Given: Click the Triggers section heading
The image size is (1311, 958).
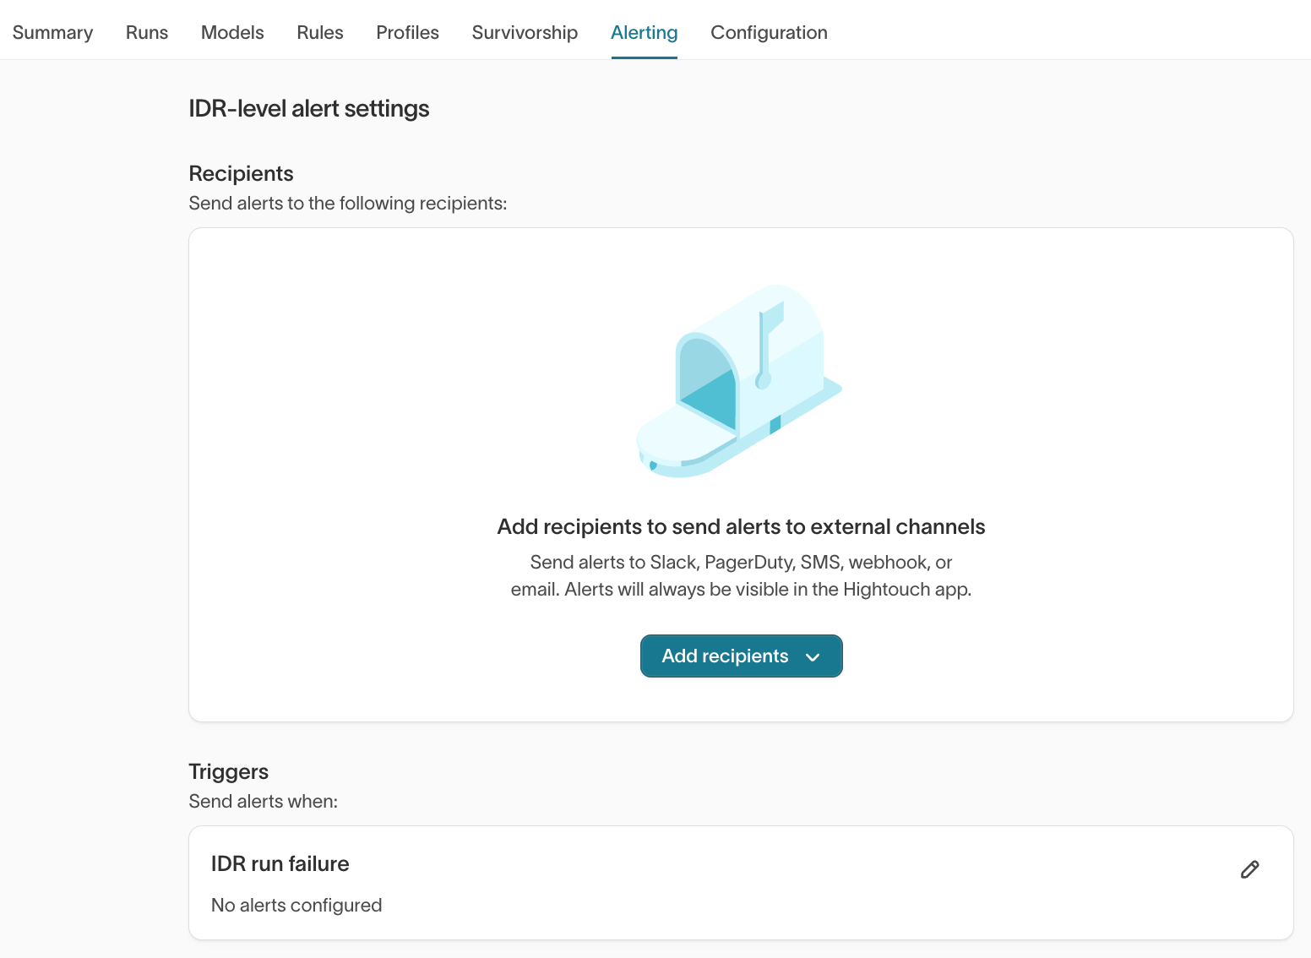Looking at the screenshot, I should pos(228,771).
